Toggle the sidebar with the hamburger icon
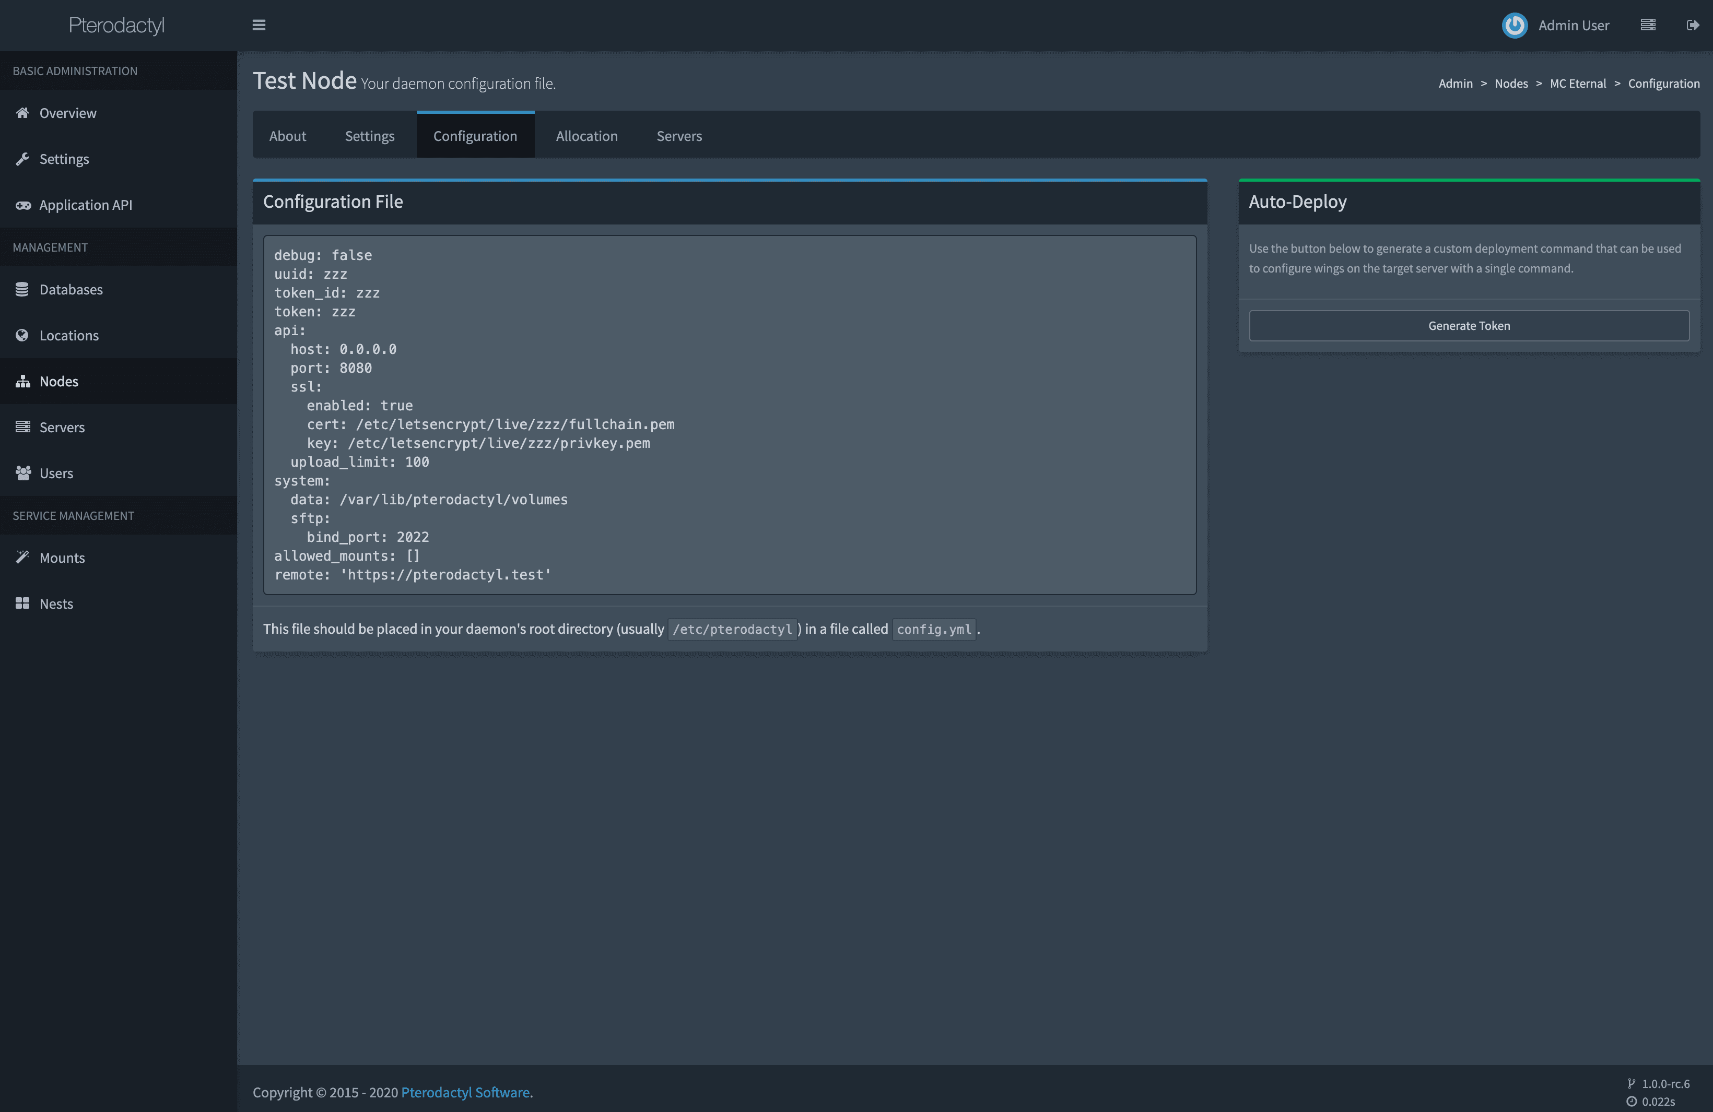Image resolution: width=1713 pixels, height=1112 pixels. pos(259,25)
